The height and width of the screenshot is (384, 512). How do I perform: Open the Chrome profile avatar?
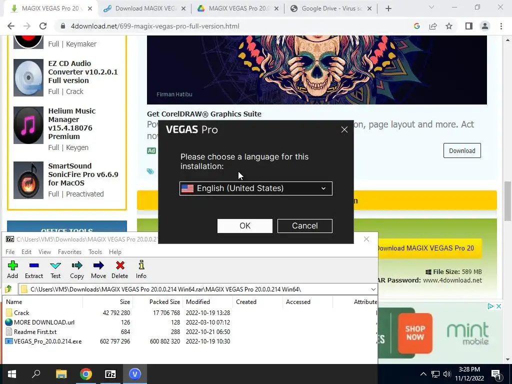pyautogui.click(x=485, y=26)
